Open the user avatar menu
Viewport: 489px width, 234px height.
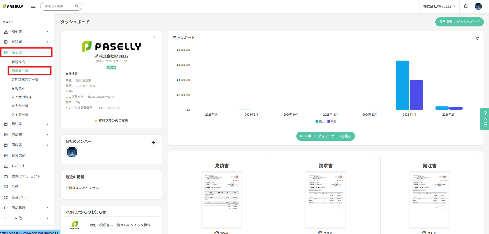click(x=478, y=6)
